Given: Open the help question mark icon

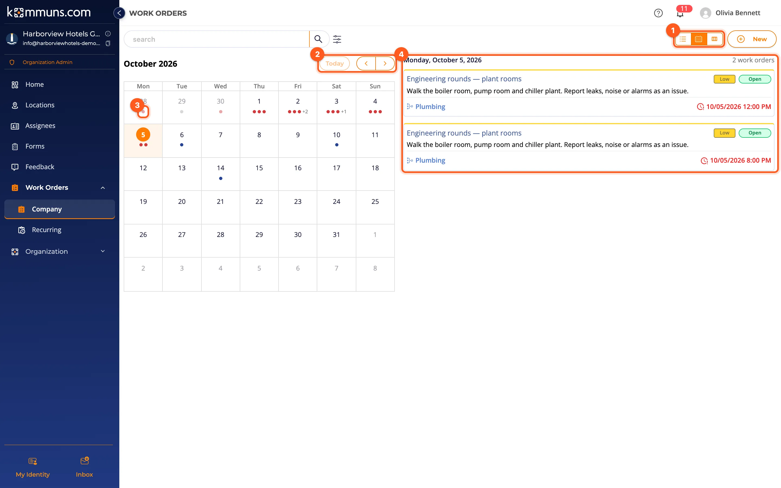Looking at the screenshot, I should click(658, 13).
